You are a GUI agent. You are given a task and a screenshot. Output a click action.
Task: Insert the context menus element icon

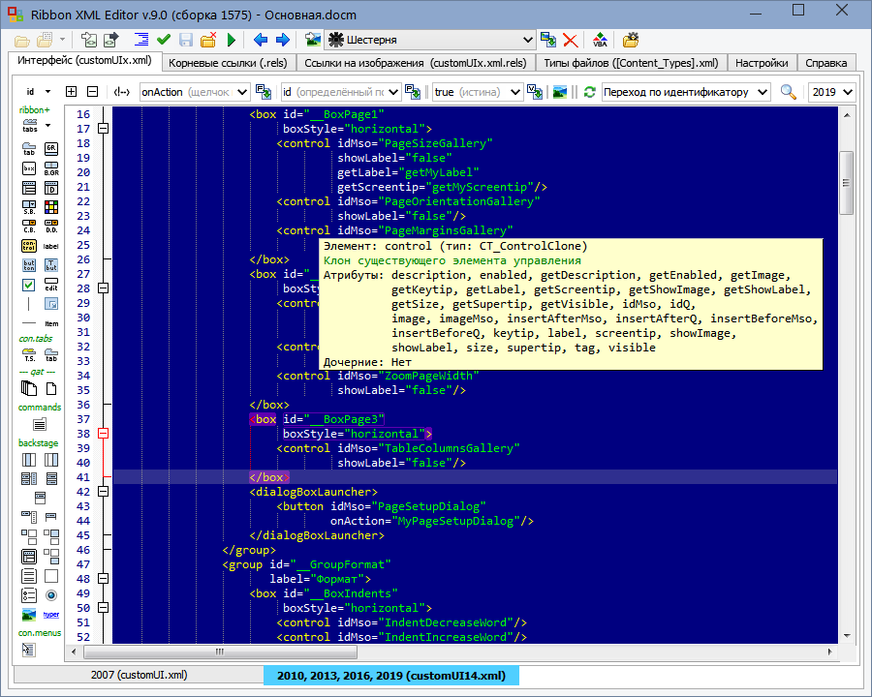(28, 650)
